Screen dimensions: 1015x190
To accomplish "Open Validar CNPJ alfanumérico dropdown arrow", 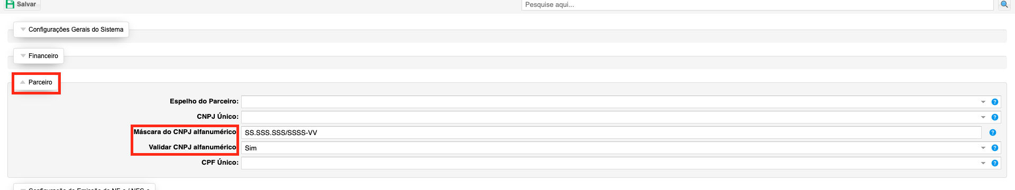I will (x=983, y=148).
